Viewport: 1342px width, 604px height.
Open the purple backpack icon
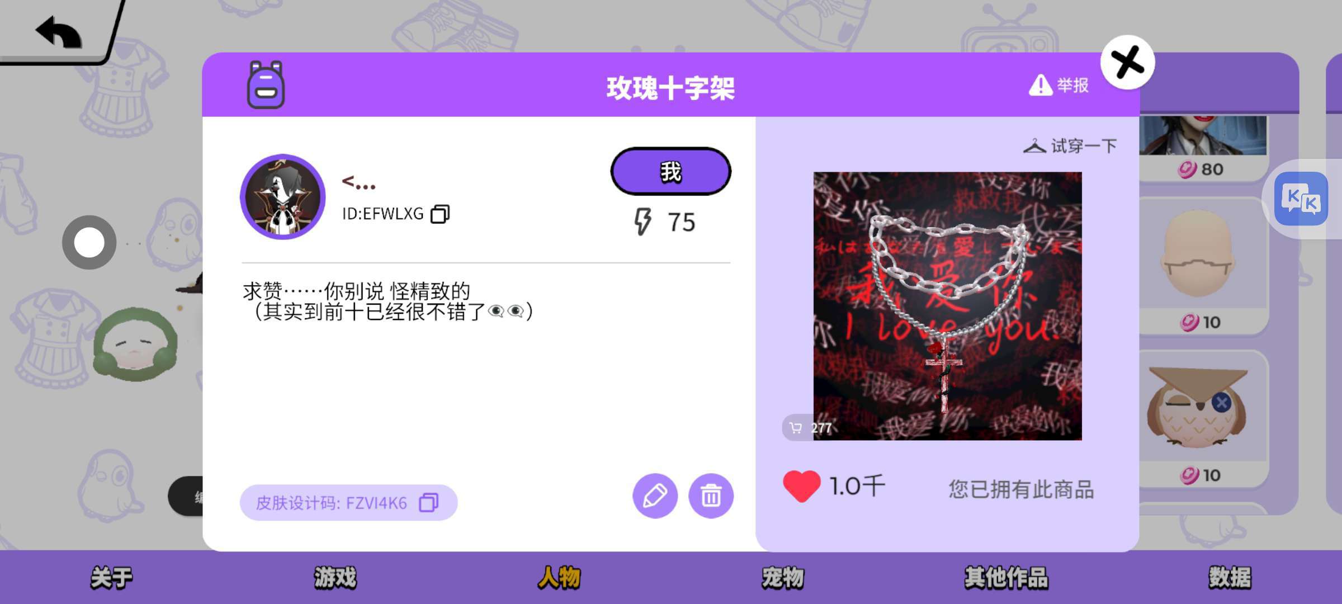266,85
